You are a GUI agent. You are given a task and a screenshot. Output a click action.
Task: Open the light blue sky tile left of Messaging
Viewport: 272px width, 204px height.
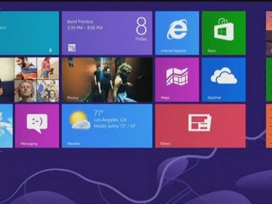(6, 126)
